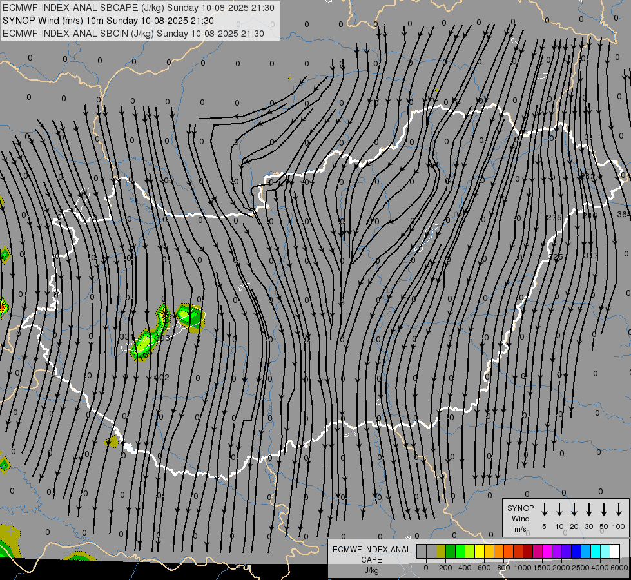Pick the deep blue CAPE legend swatch
The width and height of the screenshot is (631, 580).
click(x=576, y=551)
